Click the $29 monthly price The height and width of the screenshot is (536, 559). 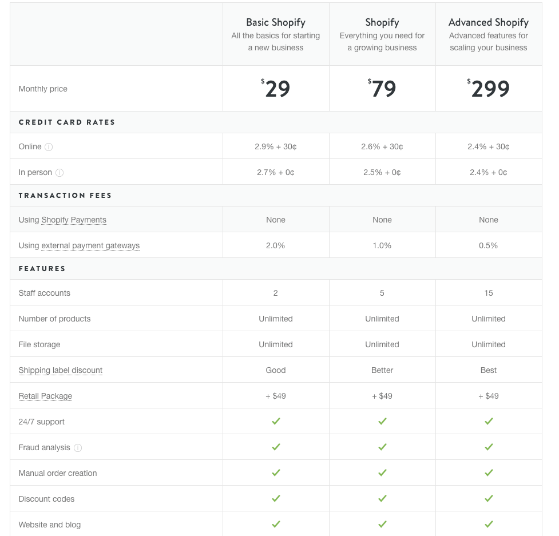pyautogui.click(x=276, y=89)
